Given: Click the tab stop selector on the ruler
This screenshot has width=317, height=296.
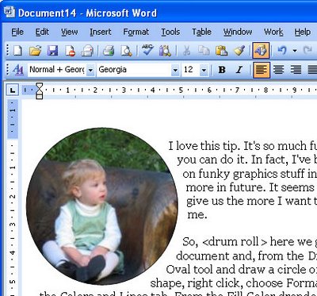Looking at the screenshot, I should click(x=13, y=90).
